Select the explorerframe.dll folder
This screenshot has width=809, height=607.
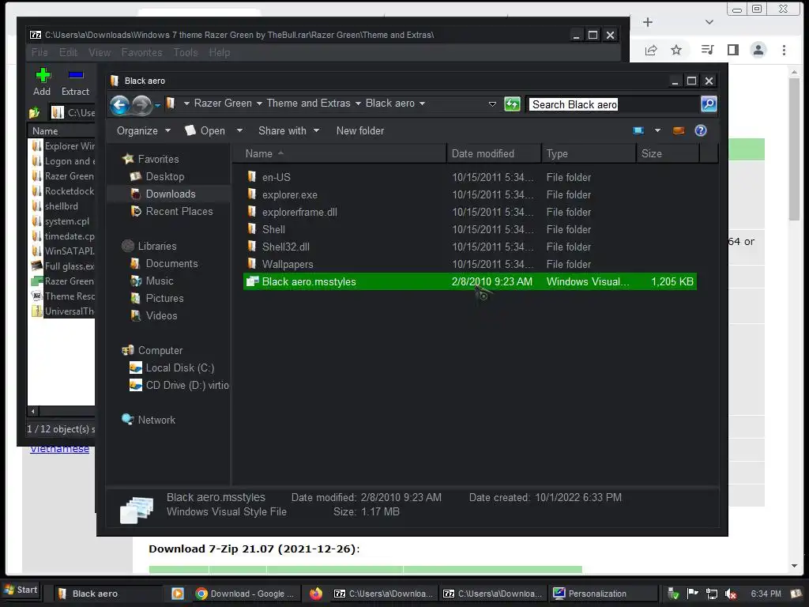click(x=299, y=212)
